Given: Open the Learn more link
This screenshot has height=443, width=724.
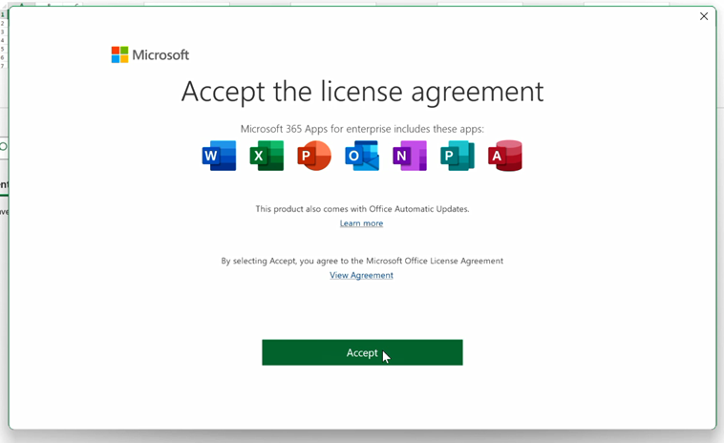Looking at the screenshot, I should tap(362, 223).
